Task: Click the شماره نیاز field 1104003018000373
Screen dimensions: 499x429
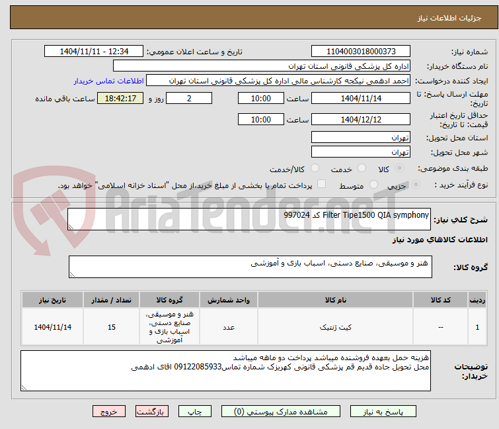Action: (361, 52)
